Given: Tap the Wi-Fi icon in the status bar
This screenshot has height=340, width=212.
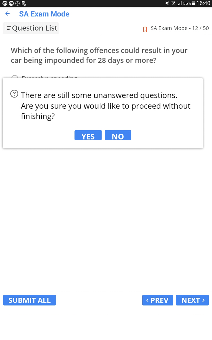Looking at the screenshot, I should pyautogui.click(x=173, y=3).
